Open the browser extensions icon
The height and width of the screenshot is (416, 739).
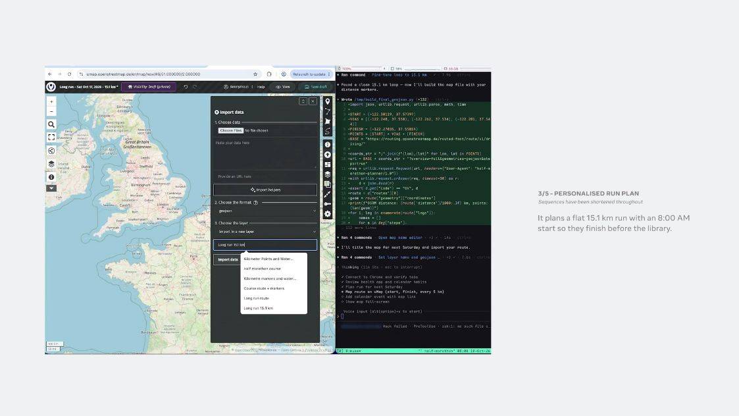pyautogui.click(x=269, y=74)
